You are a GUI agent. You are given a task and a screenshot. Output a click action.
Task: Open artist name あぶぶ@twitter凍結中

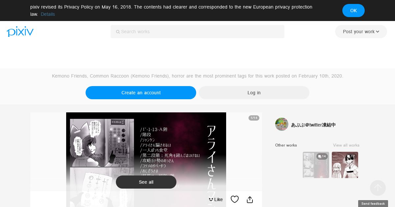coord(313,125)
